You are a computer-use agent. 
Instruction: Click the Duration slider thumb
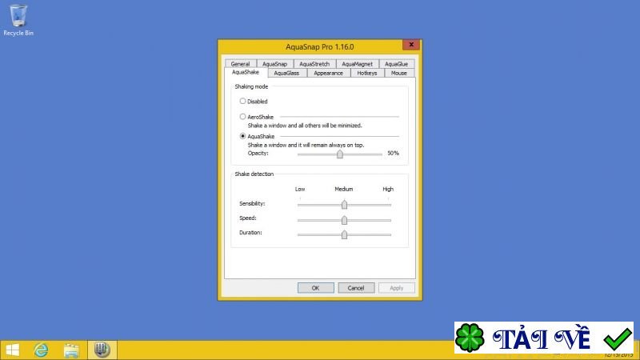[344, 234]
